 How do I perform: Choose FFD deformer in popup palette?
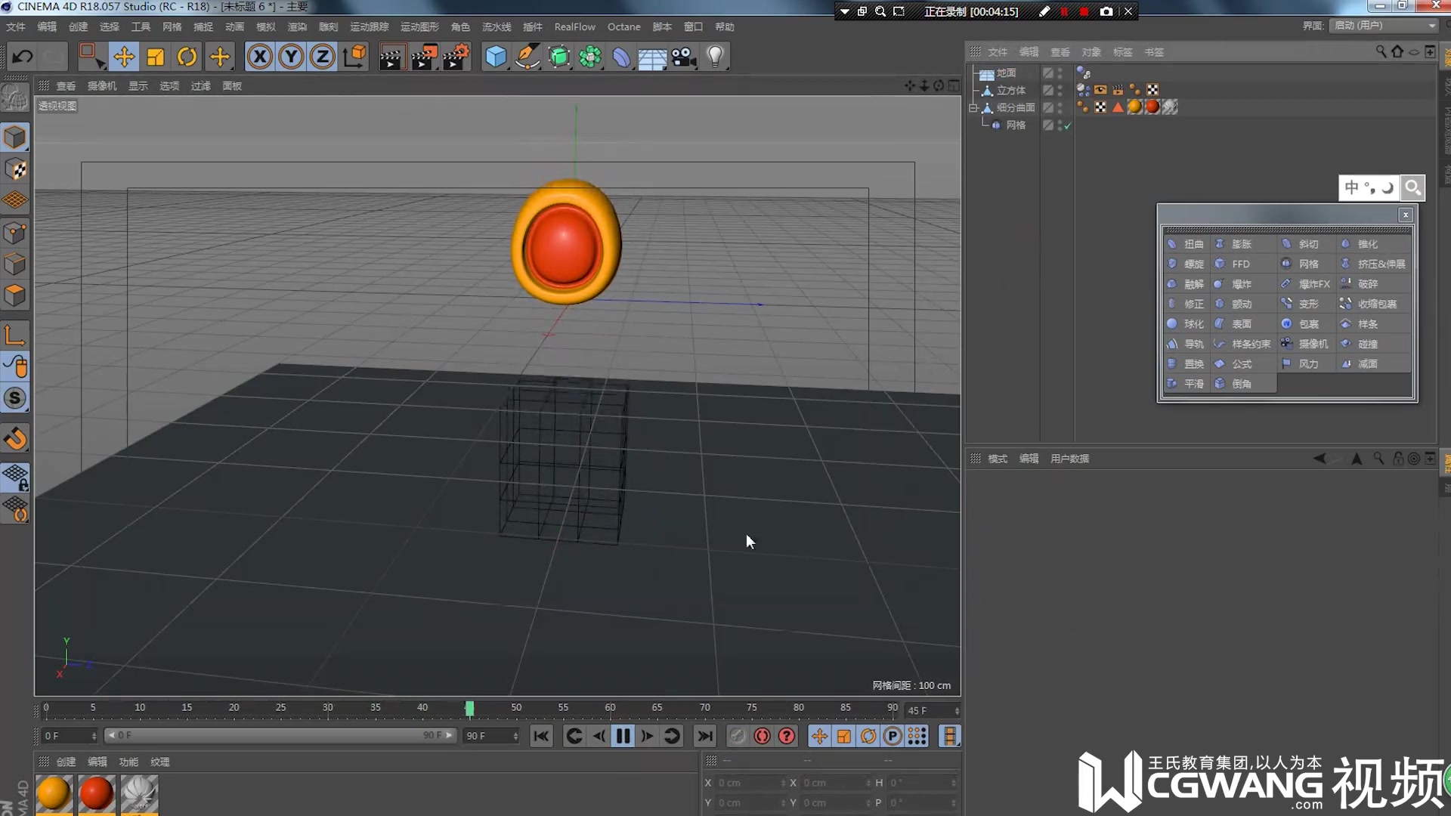pos(1239,264)
